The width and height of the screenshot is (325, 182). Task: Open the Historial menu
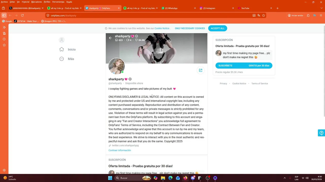point(25,2)
